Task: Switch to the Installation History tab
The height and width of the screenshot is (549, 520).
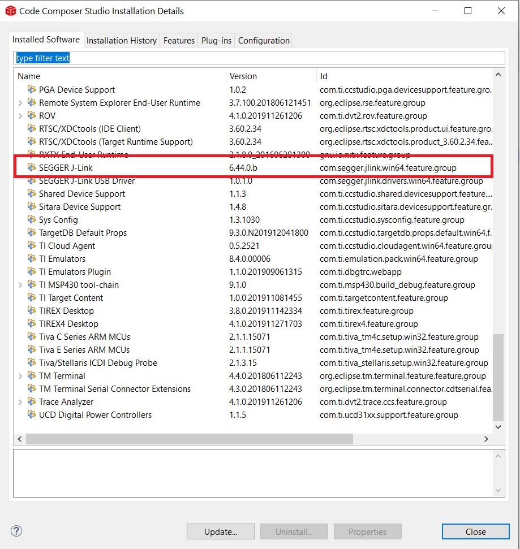Action: coord(122,40)
